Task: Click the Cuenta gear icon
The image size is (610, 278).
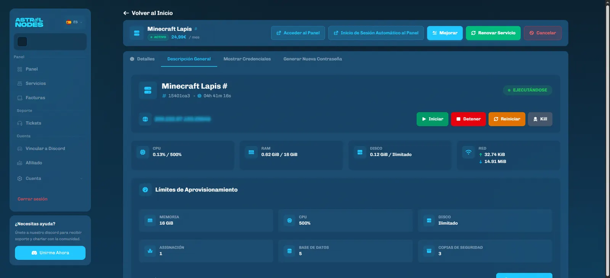Action: coord(20,179)
